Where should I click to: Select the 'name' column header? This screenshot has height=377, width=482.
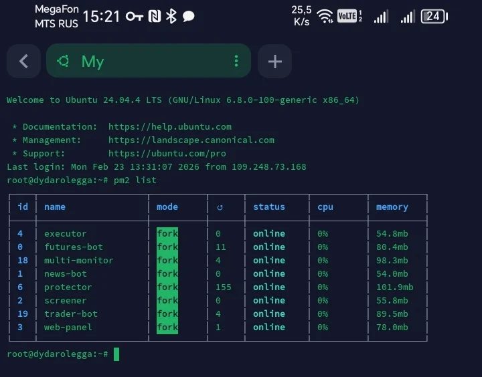(x=55, y=207)
